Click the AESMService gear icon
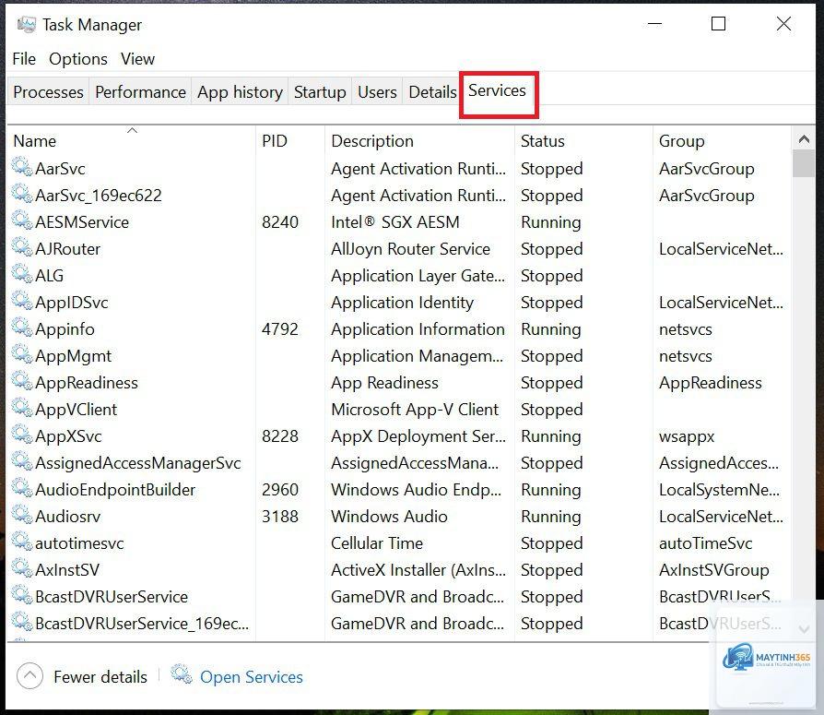 (22, 220)
